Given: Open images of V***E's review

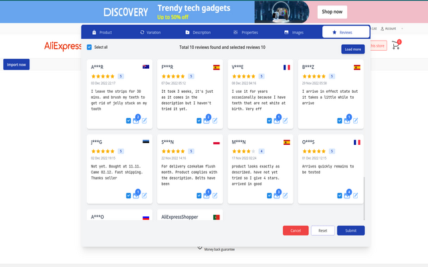Looking at the screenshot, I should (277, 121).
